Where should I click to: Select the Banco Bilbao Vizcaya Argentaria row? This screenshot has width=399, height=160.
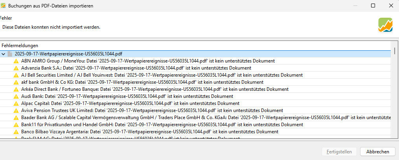pyautogui.click(x=150, y=132)
